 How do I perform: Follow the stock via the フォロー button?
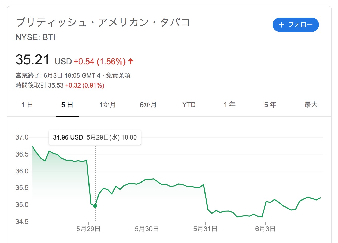click(x=296, y=25)
